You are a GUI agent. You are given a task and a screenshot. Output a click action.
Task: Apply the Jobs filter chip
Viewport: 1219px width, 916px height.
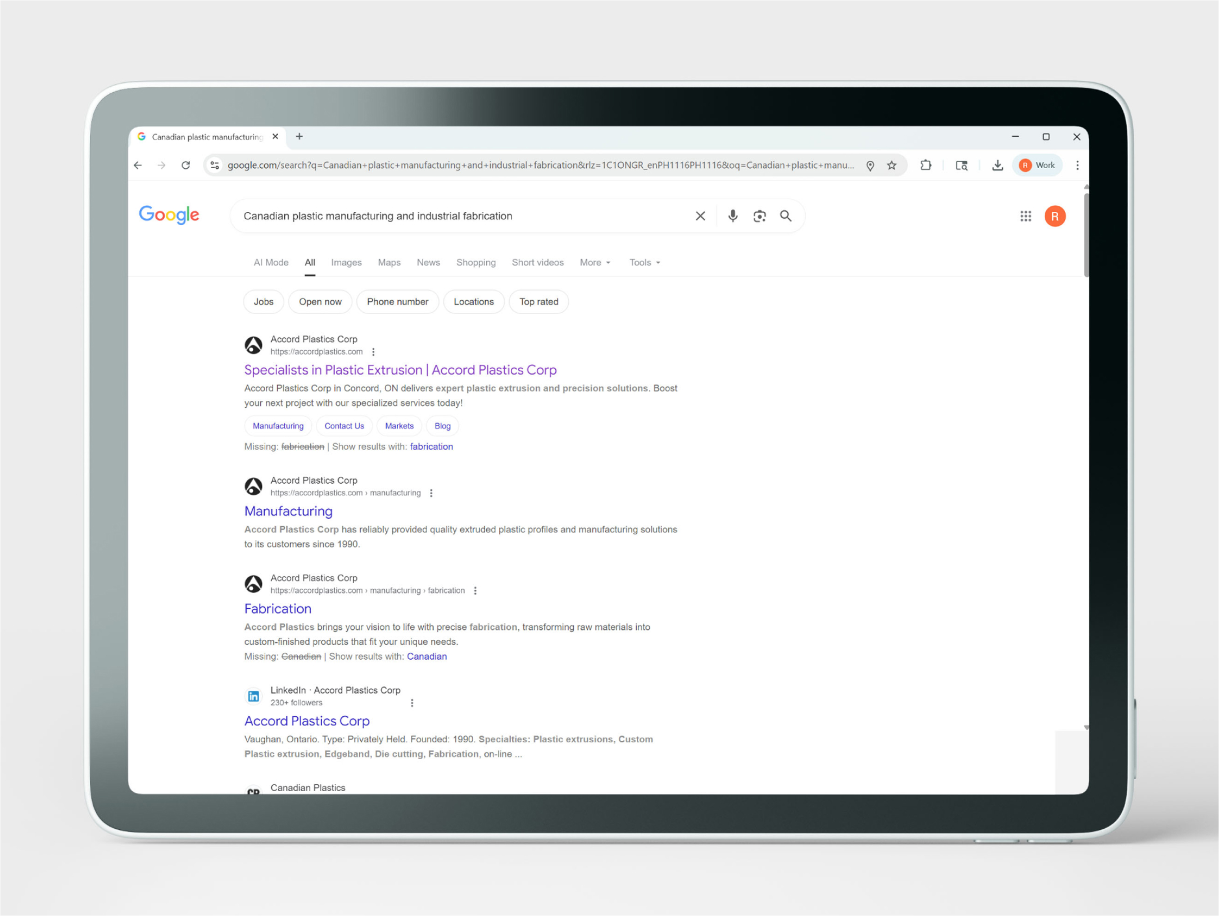pyautogui.click(x=264, y=302)
